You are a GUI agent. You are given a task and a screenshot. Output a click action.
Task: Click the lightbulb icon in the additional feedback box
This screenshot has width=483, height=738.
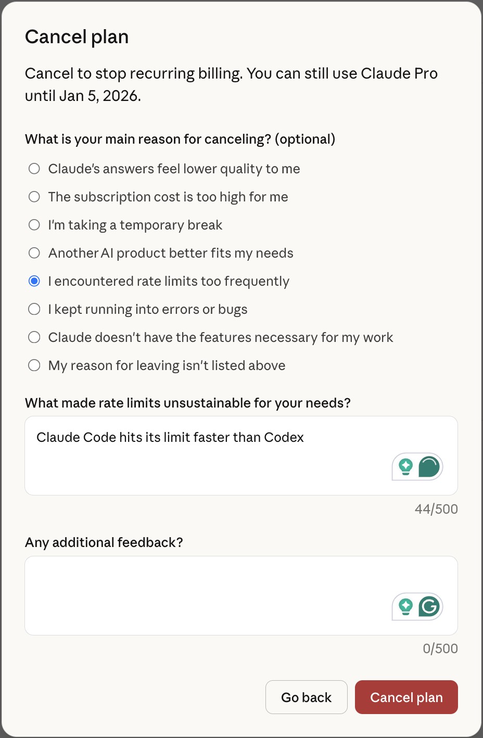405,606
